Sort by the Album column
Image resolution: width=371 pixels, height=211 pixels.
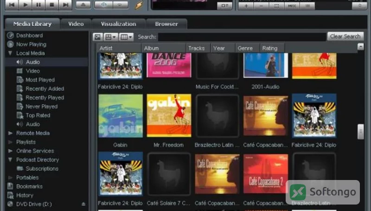pos(164,48)
